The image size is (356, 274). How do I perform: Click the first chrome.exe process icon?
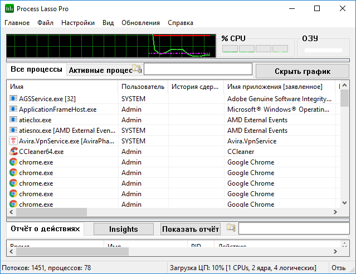coord(13,162)
